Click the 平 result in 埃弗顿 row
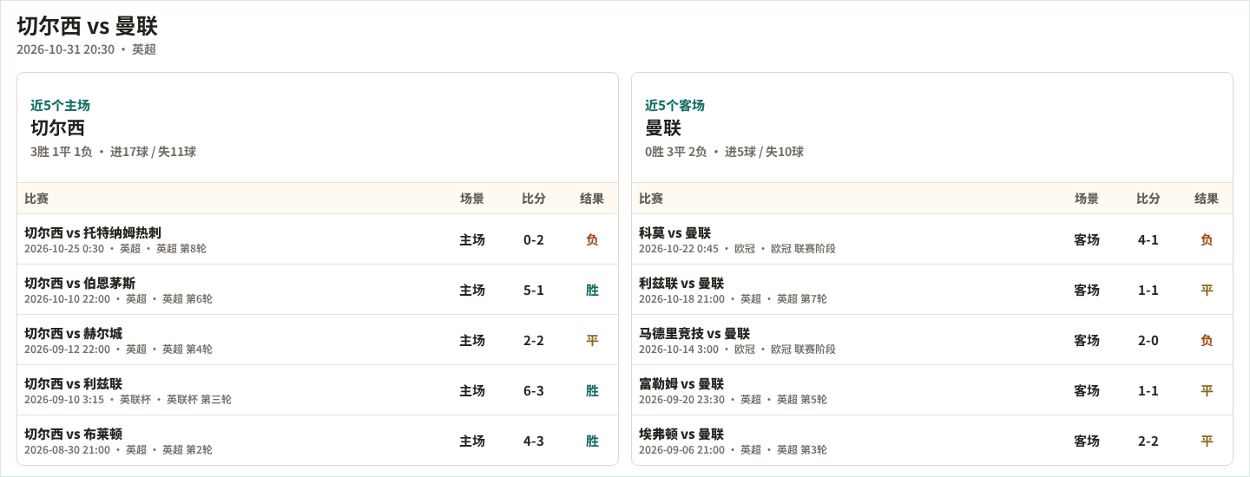This screenshot has width=1250, height=477. coord(1207,441)
